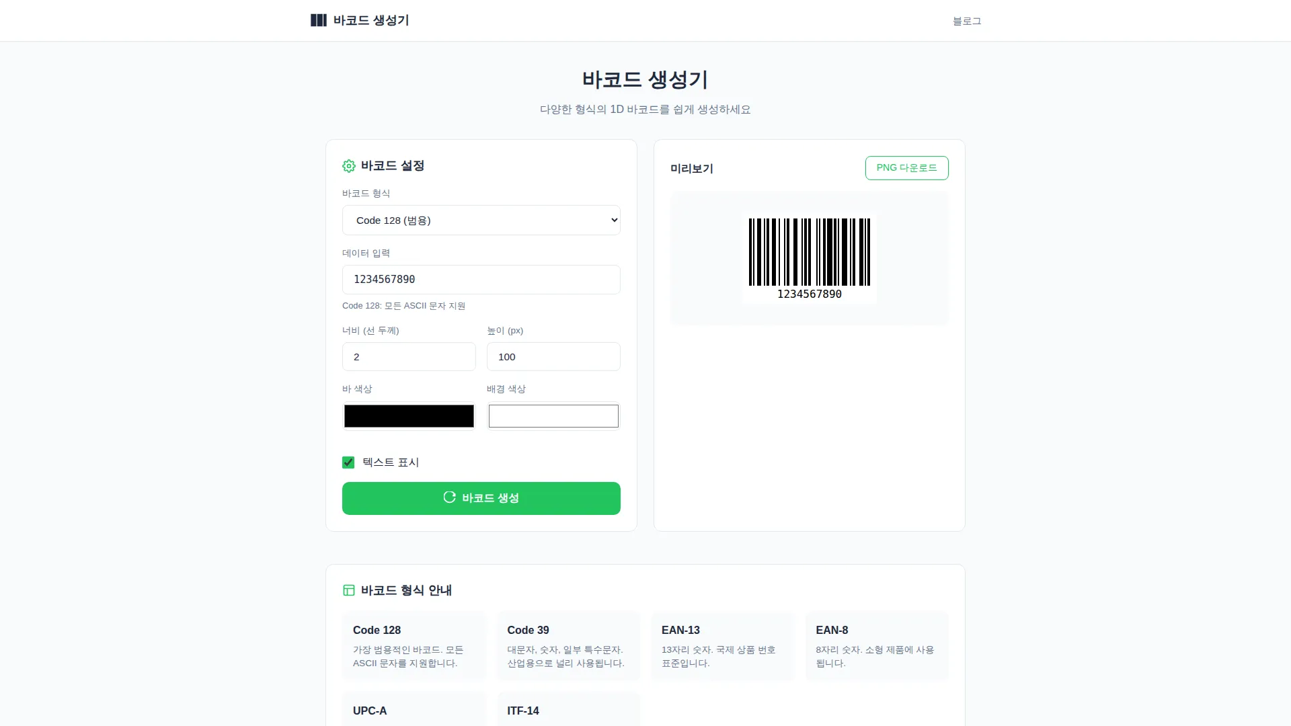Click the barcode logo icon in the header
Viewport: 1291px width, 726px height.
319,20
